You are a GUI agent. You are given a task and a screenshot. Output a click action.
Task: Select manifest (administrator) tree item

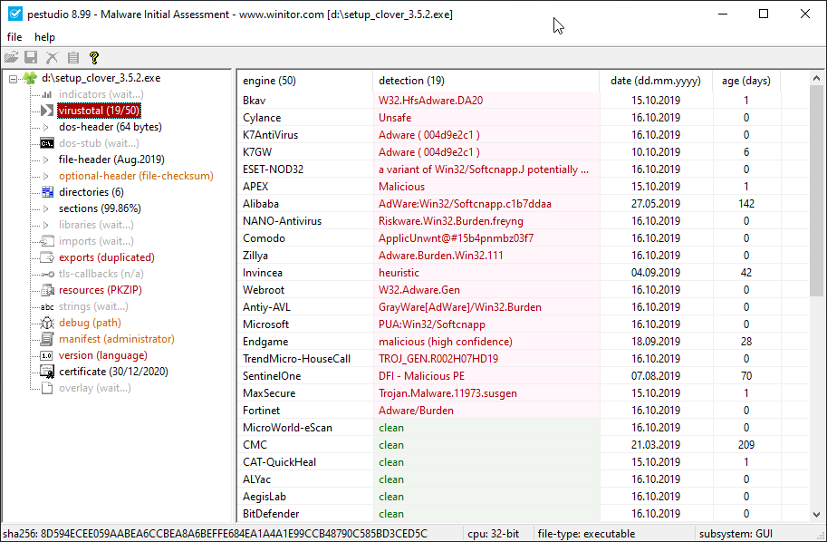pyautogui.click(x=117, y=339)
